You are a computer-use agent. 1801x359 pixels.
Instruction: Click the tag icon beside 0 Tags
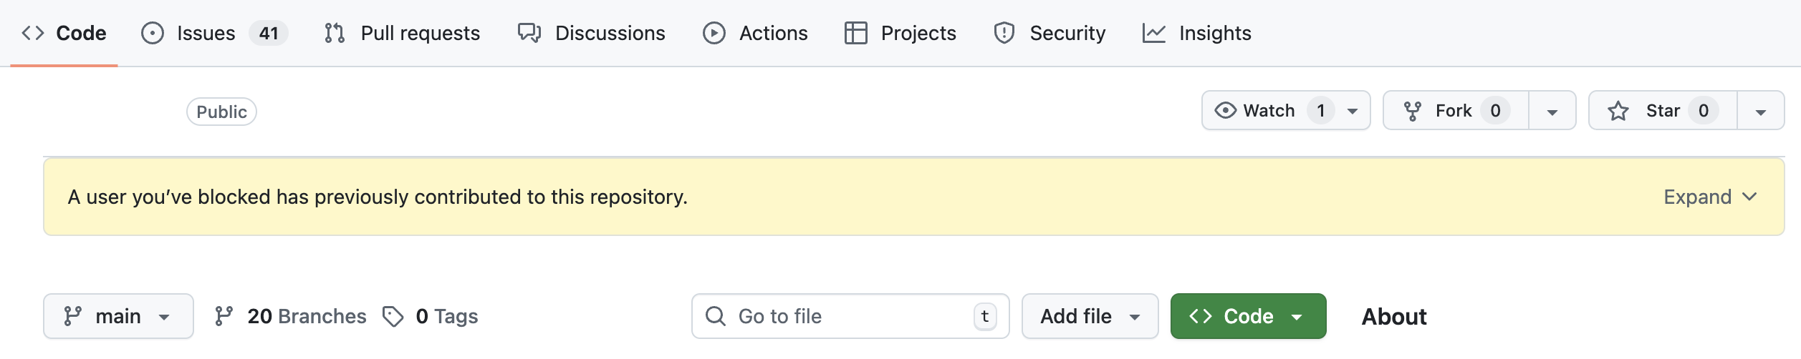click(393, 316)
